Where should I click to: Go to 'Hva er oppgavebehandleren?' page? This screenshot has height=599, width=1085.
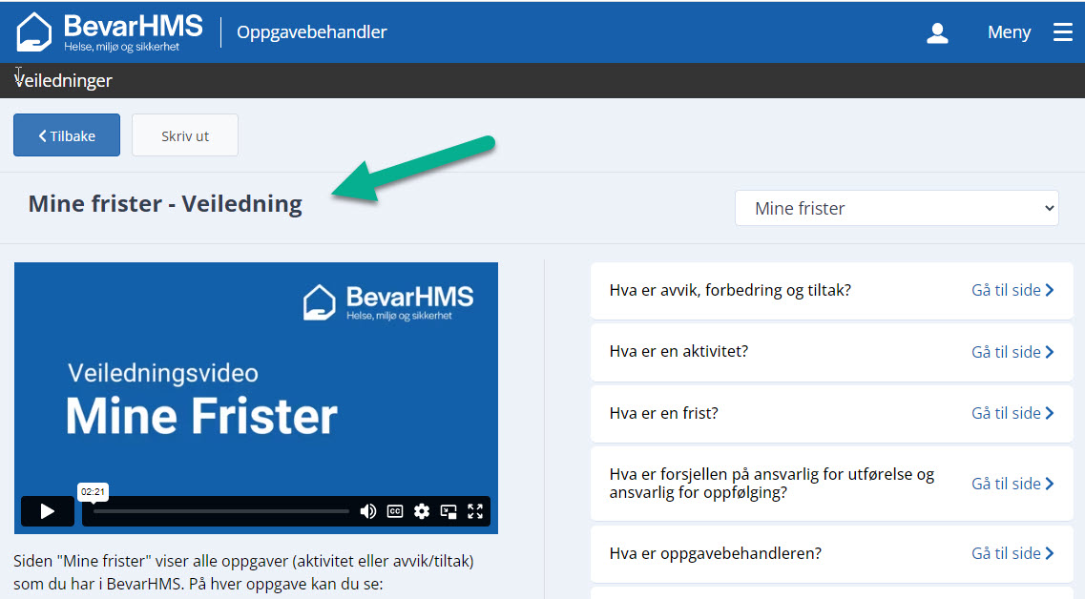pos(1012,553)
